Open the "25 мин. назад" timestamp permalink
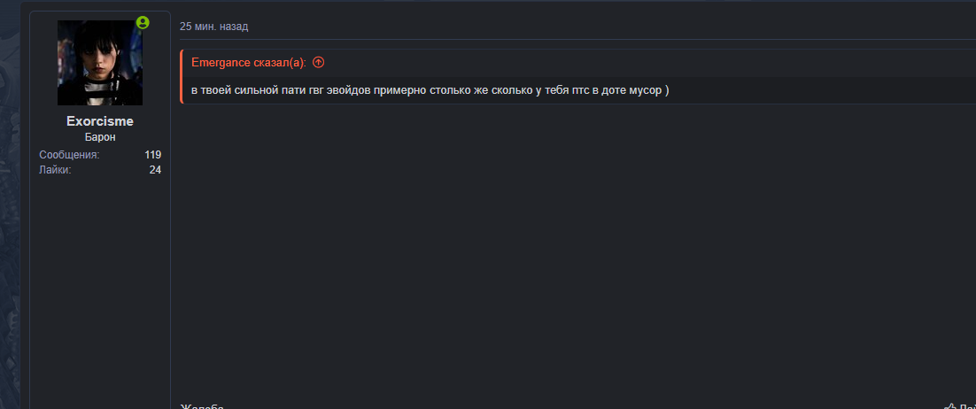This screenshot has height=409, width=976. (x=213, y=27)
